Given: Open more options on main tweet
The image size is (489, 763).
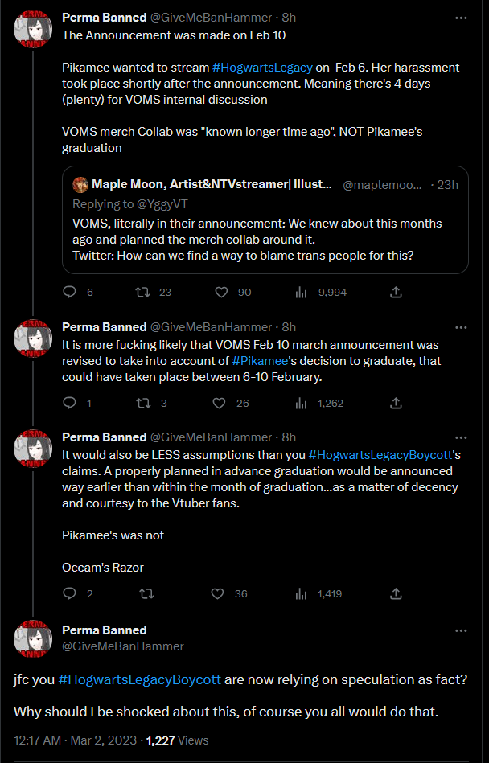Looking at the screenshot, I should tap(461, 630).
